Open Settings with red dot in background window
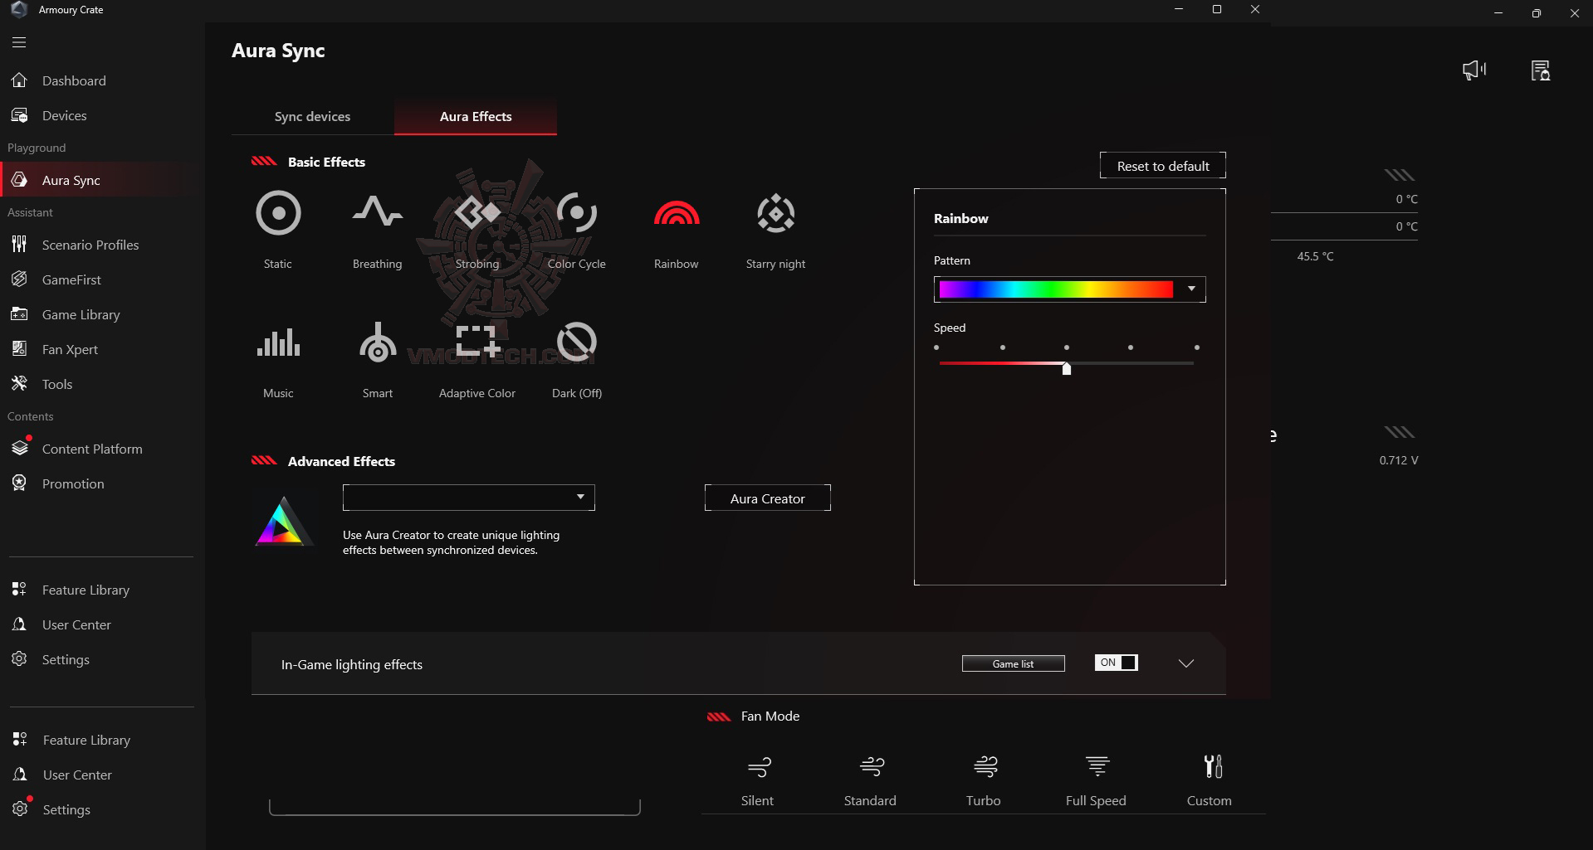The height and width of the screenshot is (850, 1593). coord(66,809)
